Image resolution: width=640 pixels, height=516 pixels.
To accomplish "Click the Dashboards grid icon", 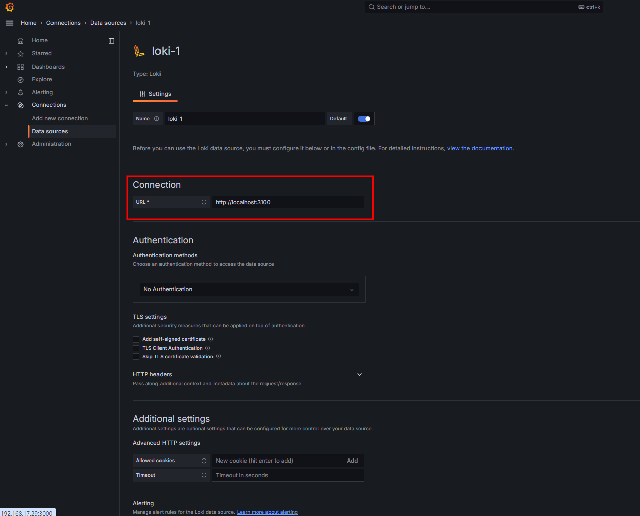I will (20, 67).
